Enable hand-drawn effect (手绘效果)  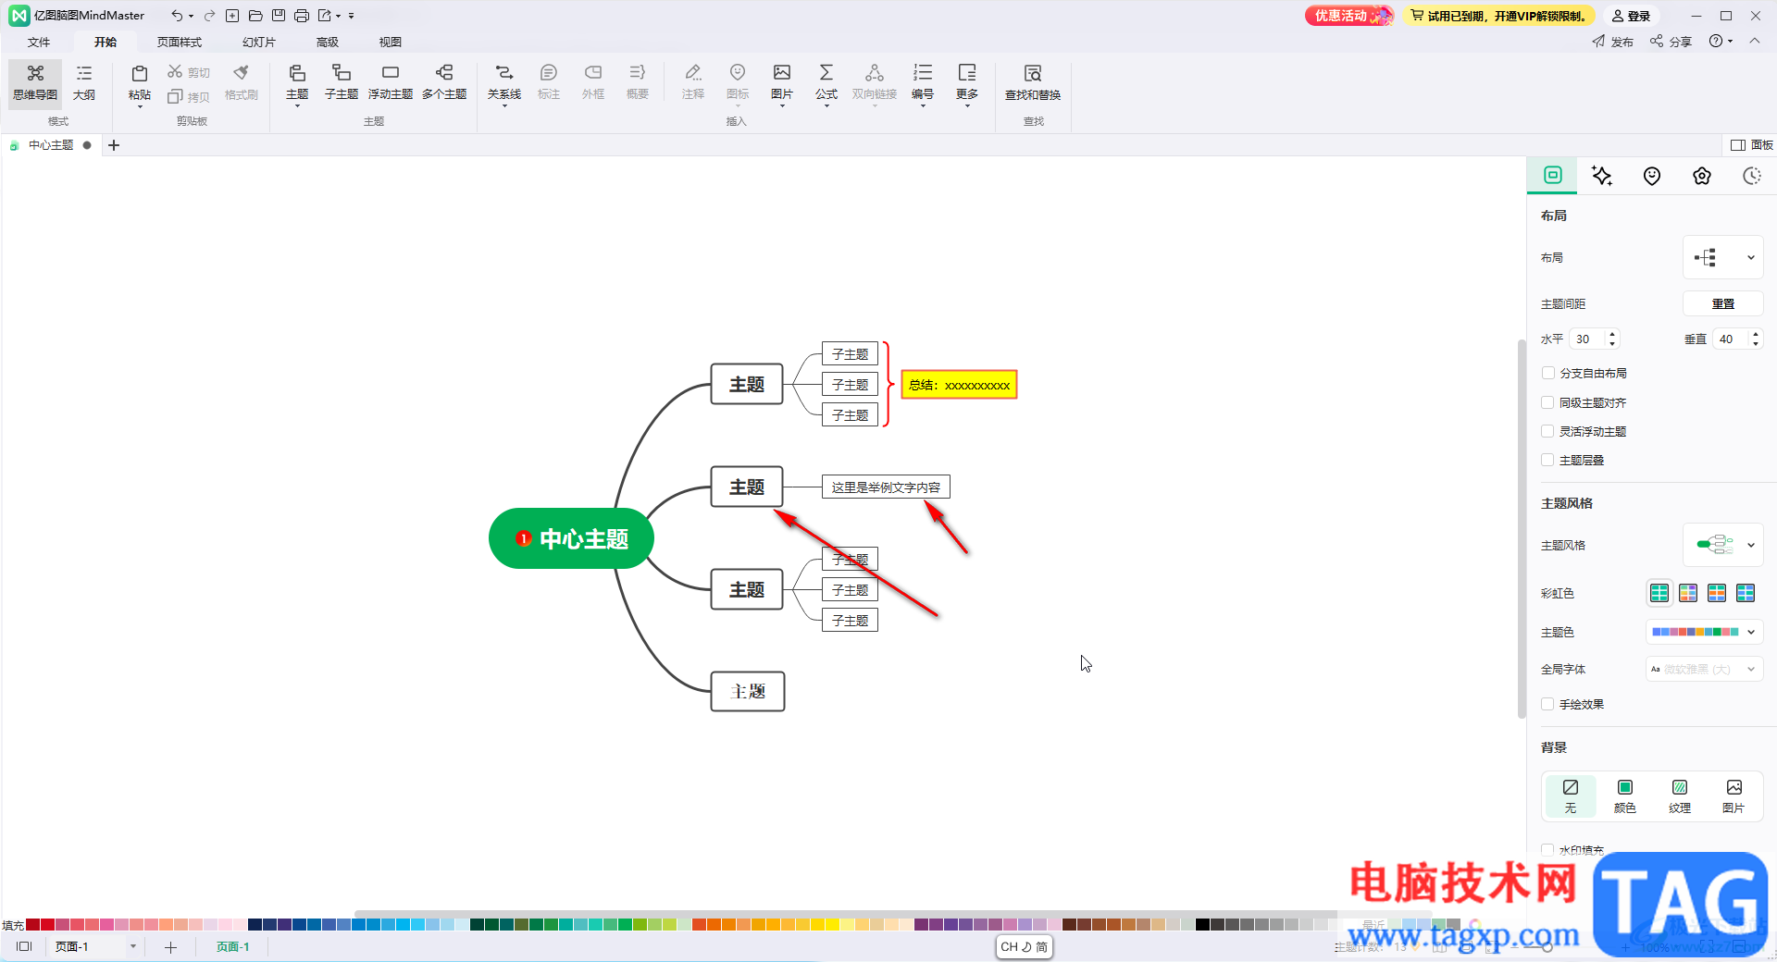1547,704
